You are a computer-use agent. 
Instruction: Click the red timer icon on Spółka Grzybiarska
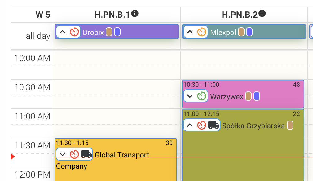click(202, 125)
